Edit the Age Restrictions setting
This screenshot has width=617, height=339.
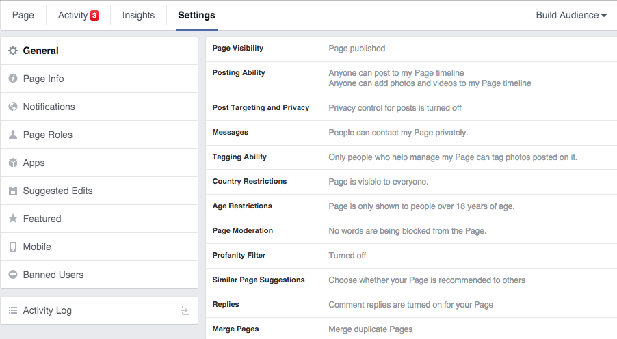point(410,206)
